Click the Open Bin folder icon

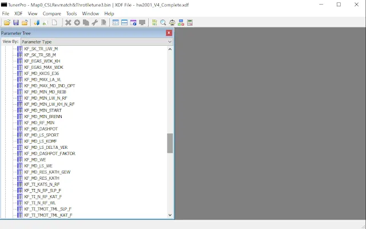pos(7,23)
